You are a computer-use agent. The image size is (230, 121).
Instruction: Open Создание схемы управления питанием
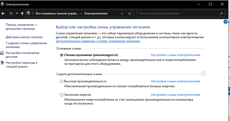click(26, 45)
